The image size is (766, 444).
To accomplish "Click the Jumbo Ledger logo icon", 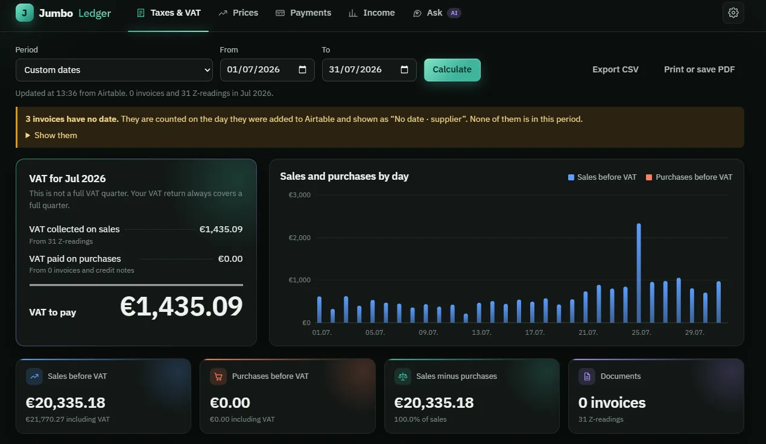I will point(25,13).
